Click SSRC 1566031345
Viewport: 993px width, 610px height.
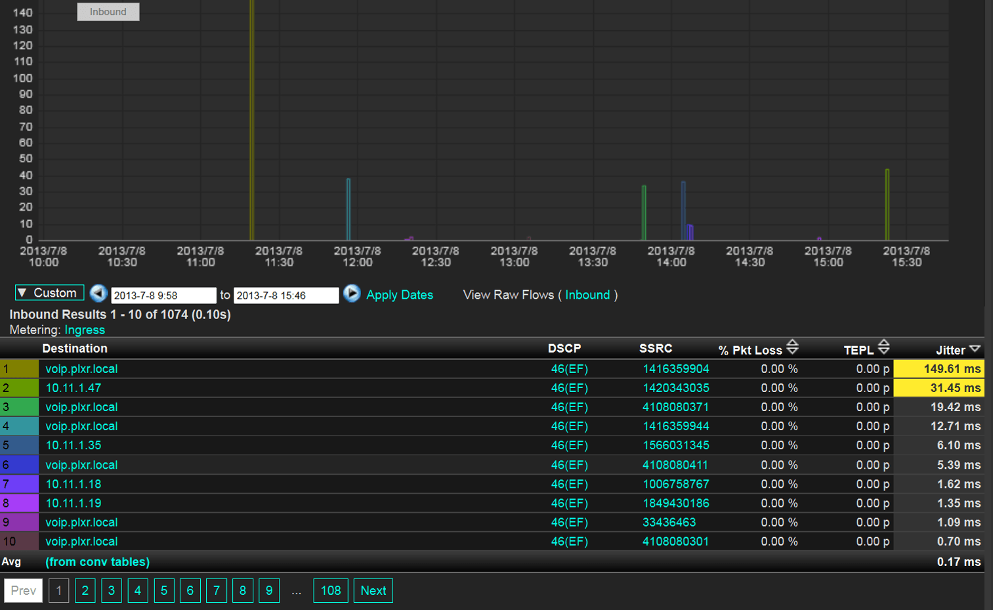click(676, 445)
